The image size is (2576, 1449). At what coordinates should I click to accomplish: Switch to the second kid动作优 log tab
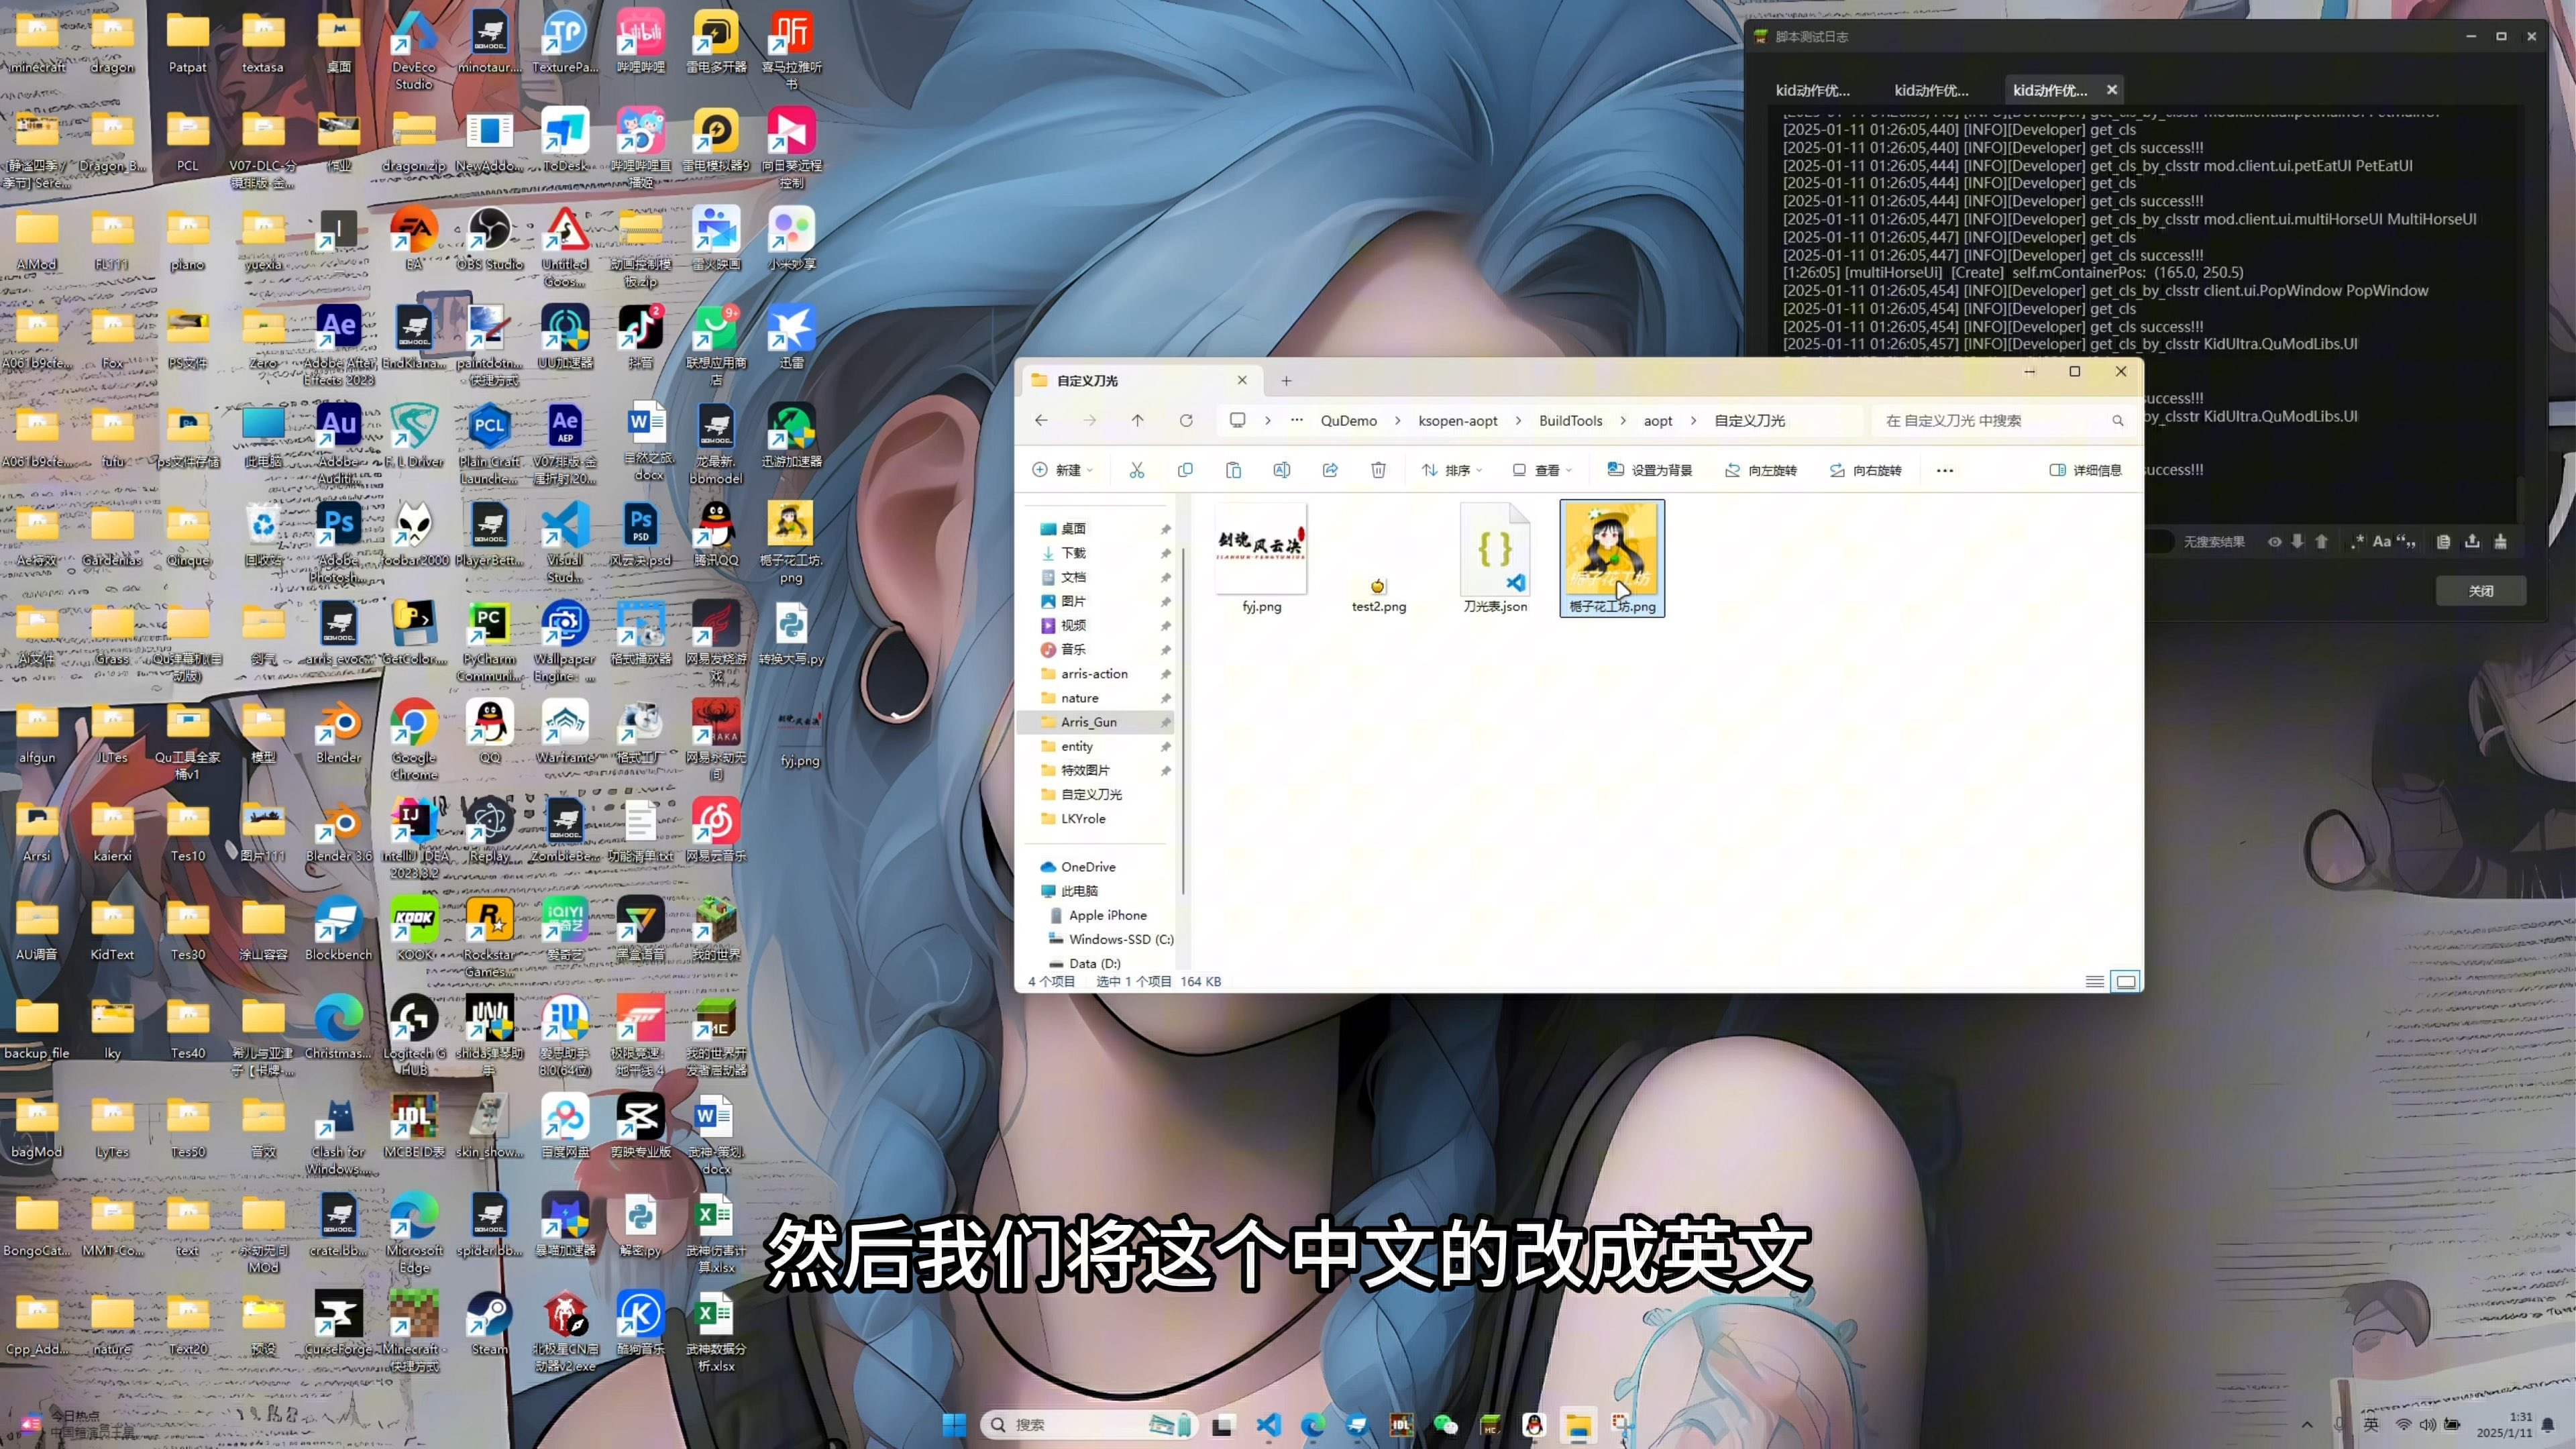[1931, 91]
